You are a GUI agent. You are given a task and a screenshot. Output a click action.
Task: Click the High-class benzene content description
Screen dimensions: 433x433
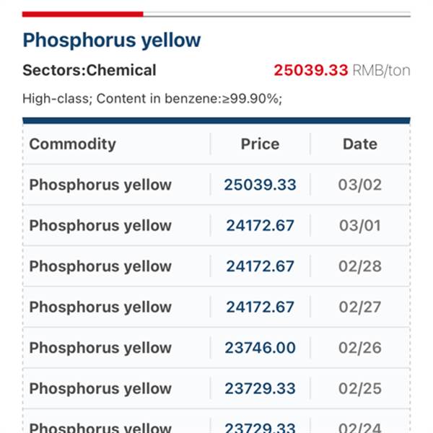pos(152,99)
